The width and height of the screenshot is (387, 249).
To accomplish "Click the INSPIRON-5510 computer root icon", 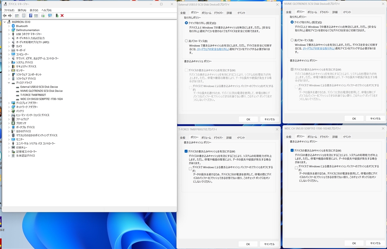I will (9, 22).
